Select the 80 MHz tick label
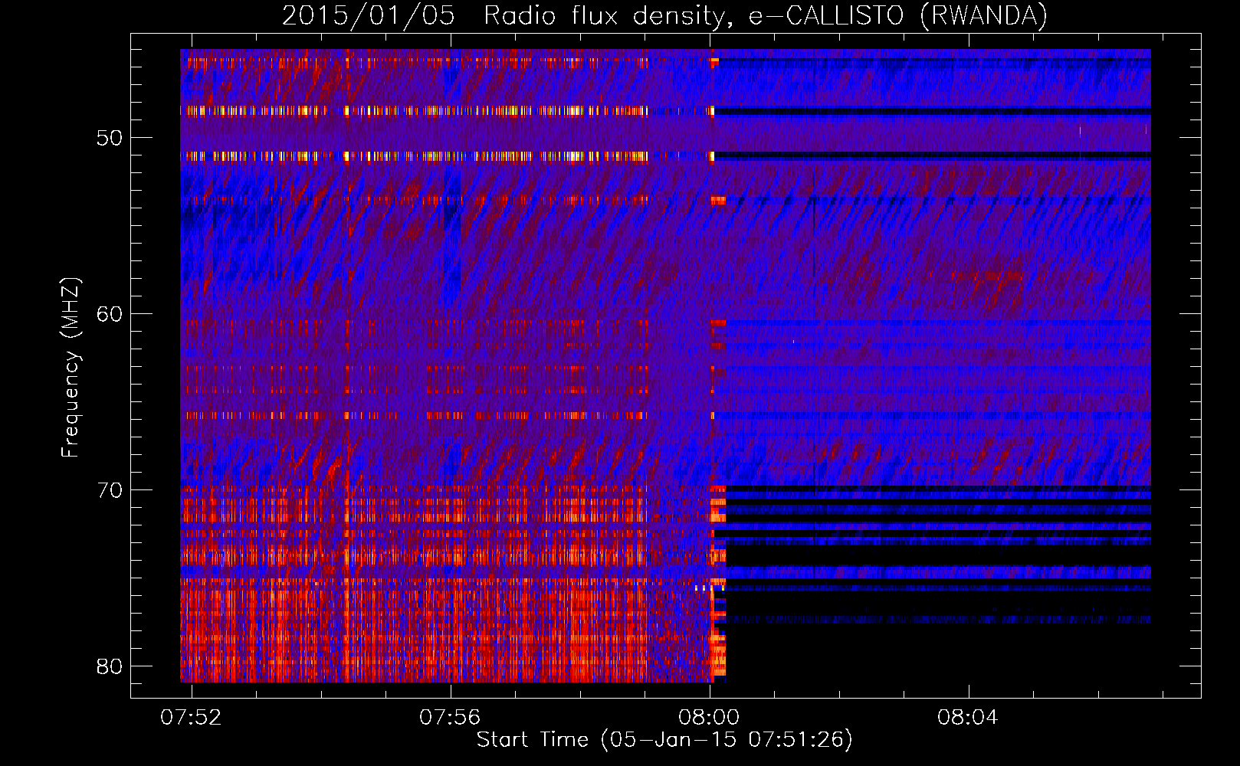The height and width of the screenshot is (766, 1240). tap(110, 666)
